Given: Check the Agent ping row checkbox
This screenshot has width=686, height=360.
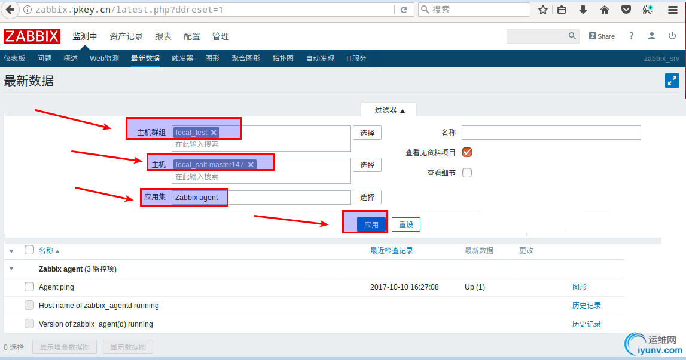Looking at the screenshot, I should tap(29, 287).
